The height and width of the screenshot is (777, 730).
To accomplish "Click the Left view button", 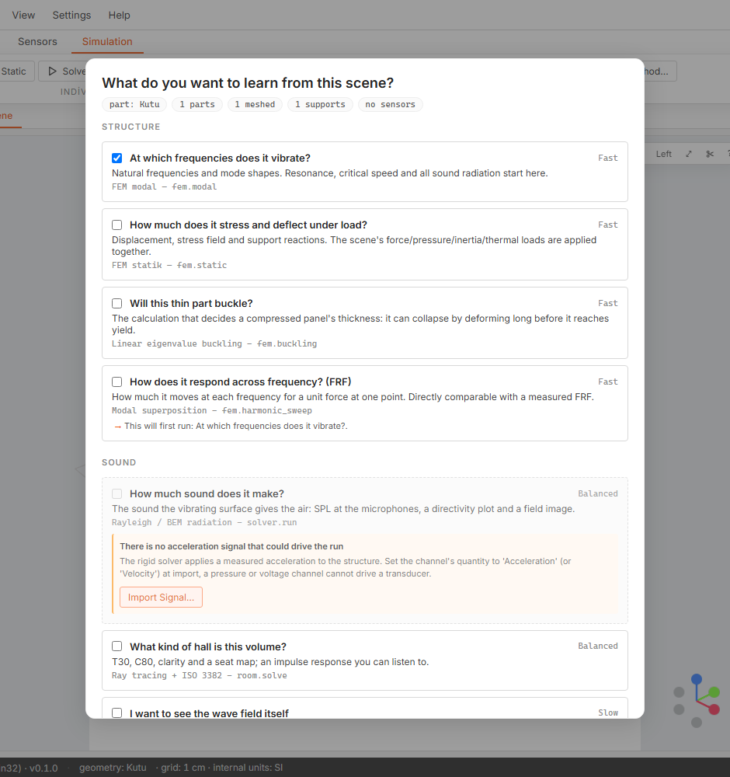I will pyautogui.click(x=664, y=154).
